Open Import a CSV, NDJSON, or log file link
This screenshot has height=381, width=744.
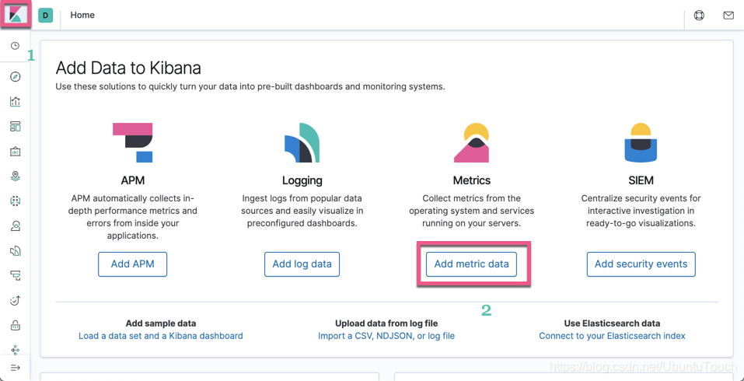click(x=386, y=336)
